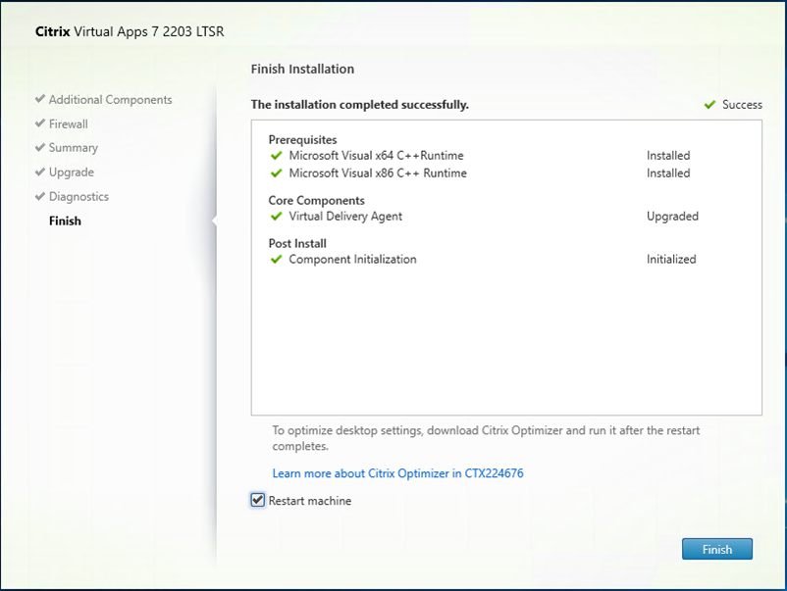Click the Citrix Virtual Apps 7 2203 LTSR title
The height and width of the screenshot is (591, 787).
(x=130, y=31)
